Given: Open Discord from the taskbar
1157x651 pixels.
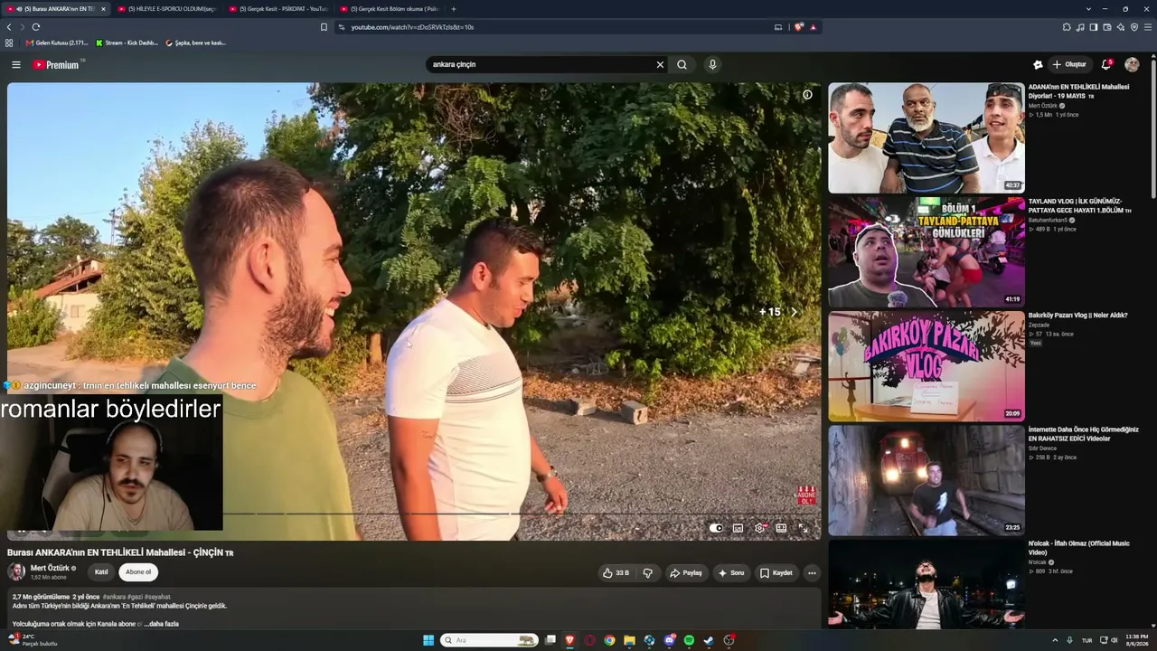Looking at the screenshot, I should (x=669, y=640).
